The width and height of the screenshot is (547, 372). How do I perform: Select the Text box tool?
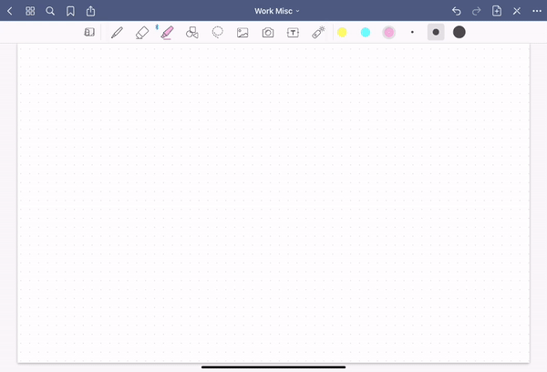coord(294,32)
